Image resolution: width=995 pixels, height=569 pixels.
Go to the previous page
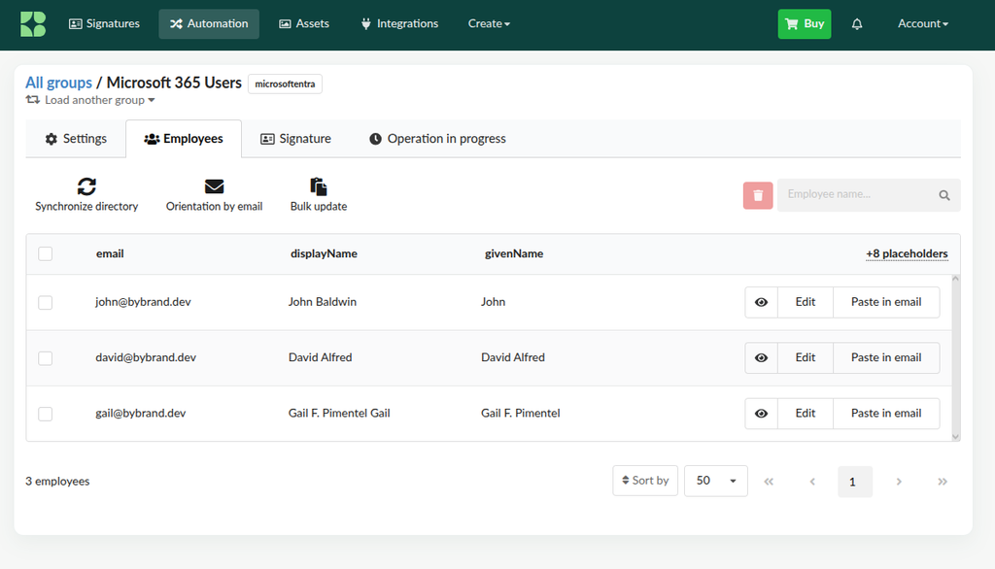tap(812, 482)
